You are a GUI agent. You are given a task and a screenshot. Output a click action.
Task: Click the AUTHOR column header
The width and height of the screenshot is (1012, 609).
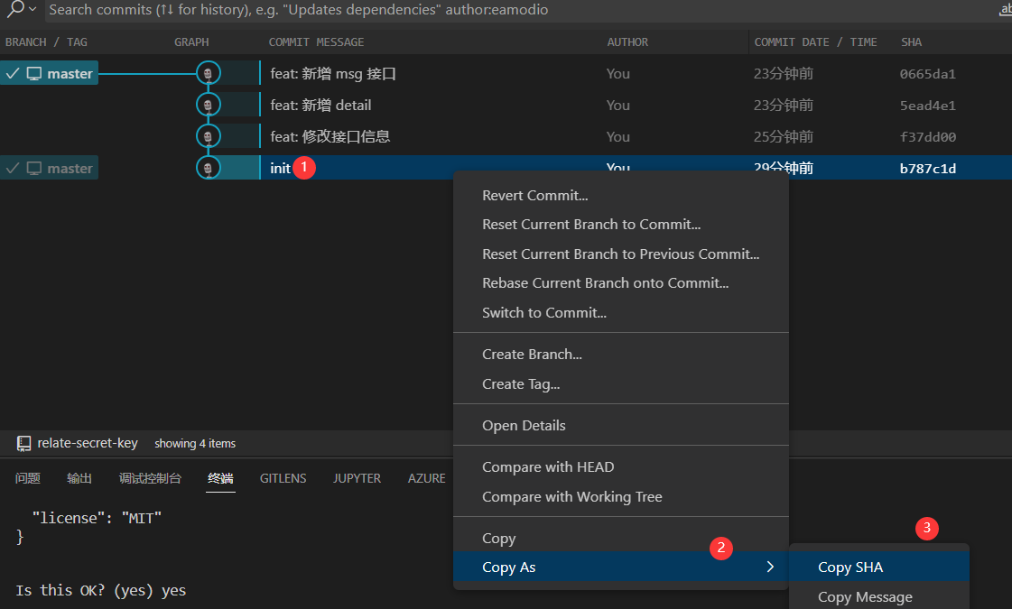pos(627,42)
